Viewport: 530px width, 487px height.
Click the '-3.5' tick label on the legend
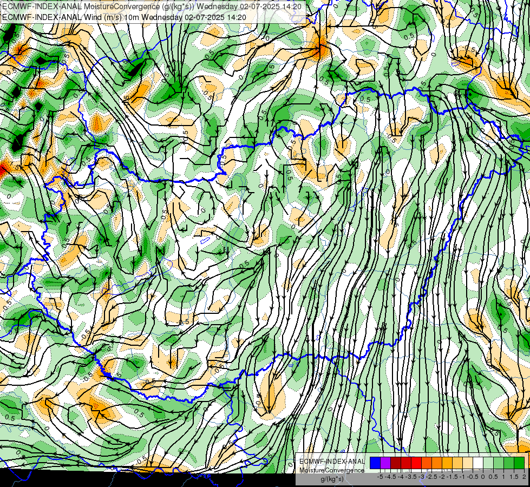tap(411, 477)
